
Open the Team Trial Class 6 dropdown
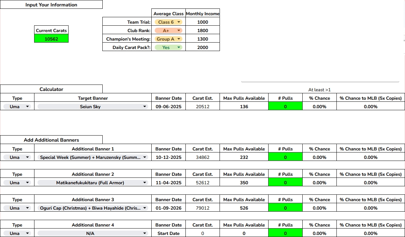[x=169, y=22]
